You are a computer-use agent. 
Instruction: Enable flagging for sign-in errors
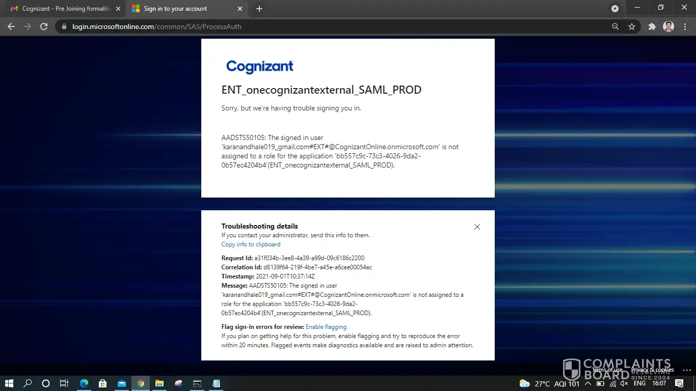[x=326, y=327]
